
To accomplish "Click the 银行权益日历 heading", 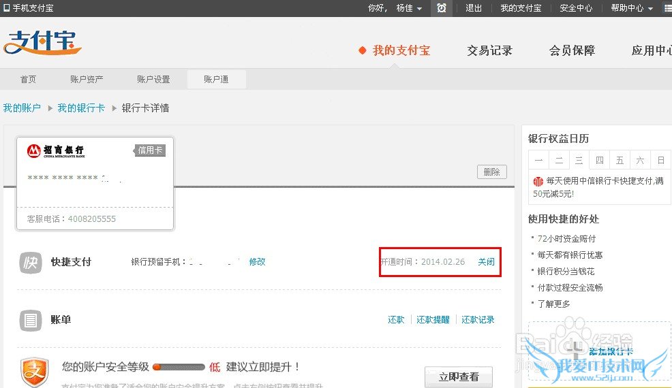I will [558, 138].
